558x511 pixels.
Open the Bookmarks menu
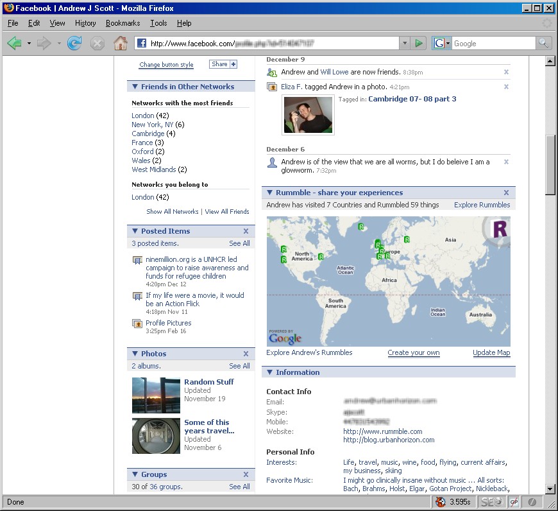click(123, 23)
